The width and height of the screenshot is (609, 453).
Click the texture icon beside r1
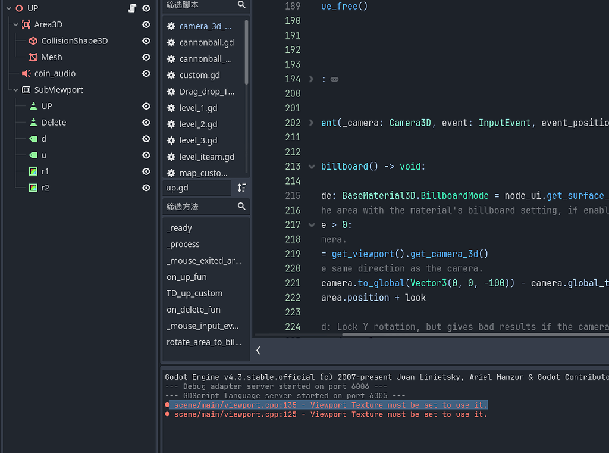tap(34, 171)
